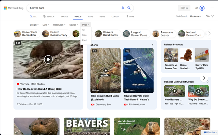Screen dimensions: 218x135
Task: Play the How Do Beavers Build short
Action: tap(138, 71)
